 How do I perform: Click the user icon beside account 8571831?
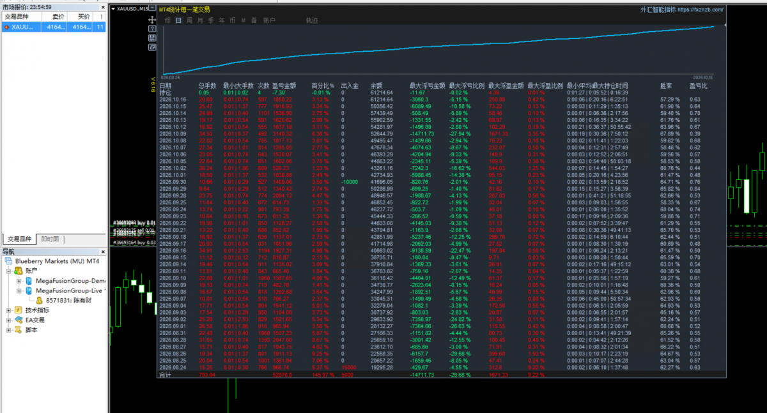coord(39,300)
